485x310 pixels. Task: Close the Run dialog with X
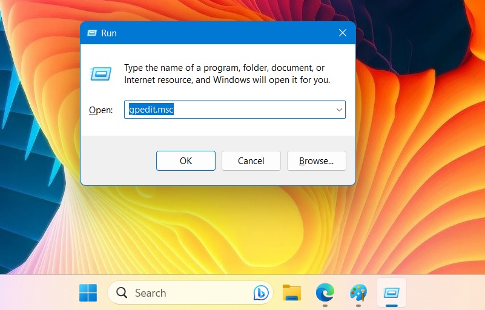tap(343, 33)
